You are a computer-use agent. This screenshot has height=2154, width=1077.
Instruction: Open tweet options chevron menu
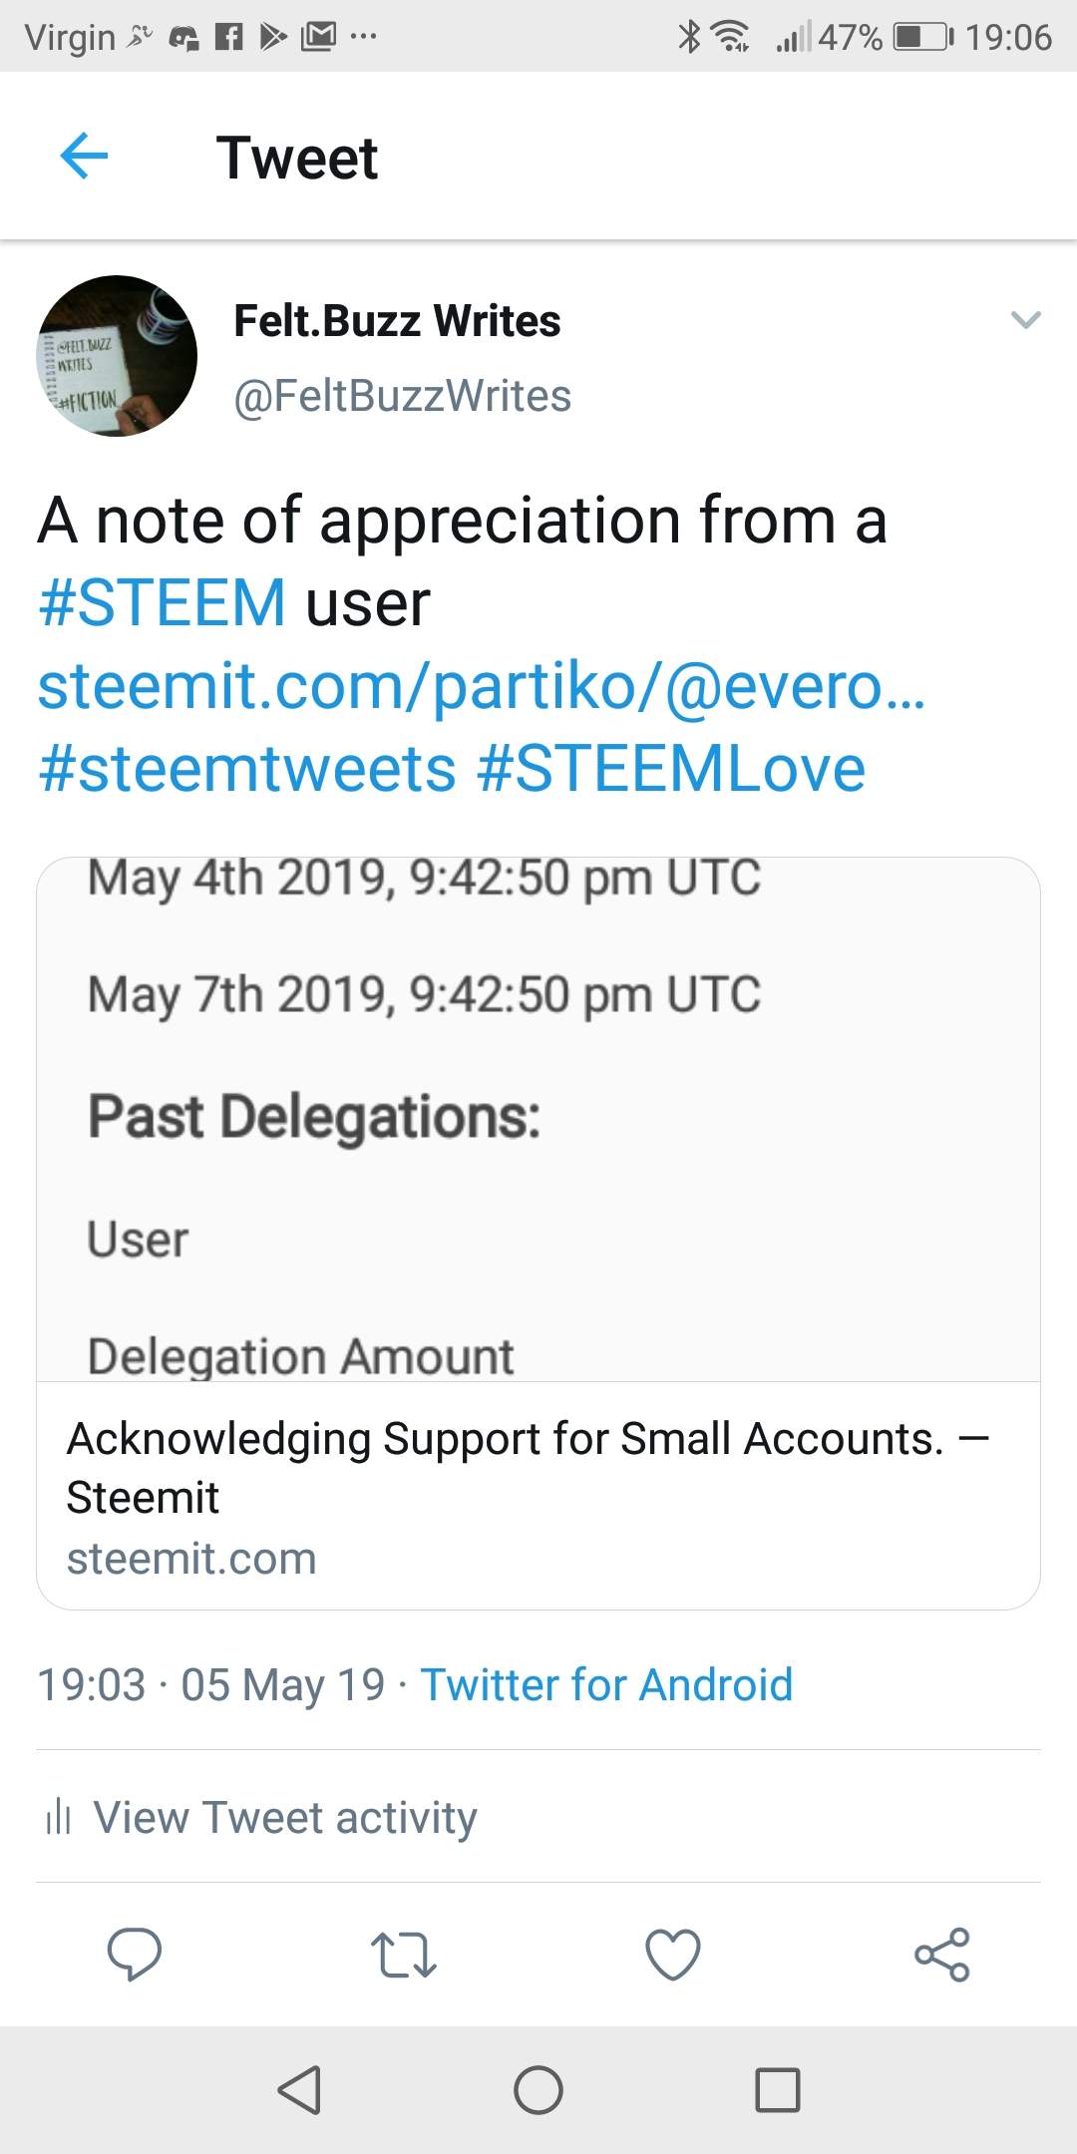(1025, 320)
